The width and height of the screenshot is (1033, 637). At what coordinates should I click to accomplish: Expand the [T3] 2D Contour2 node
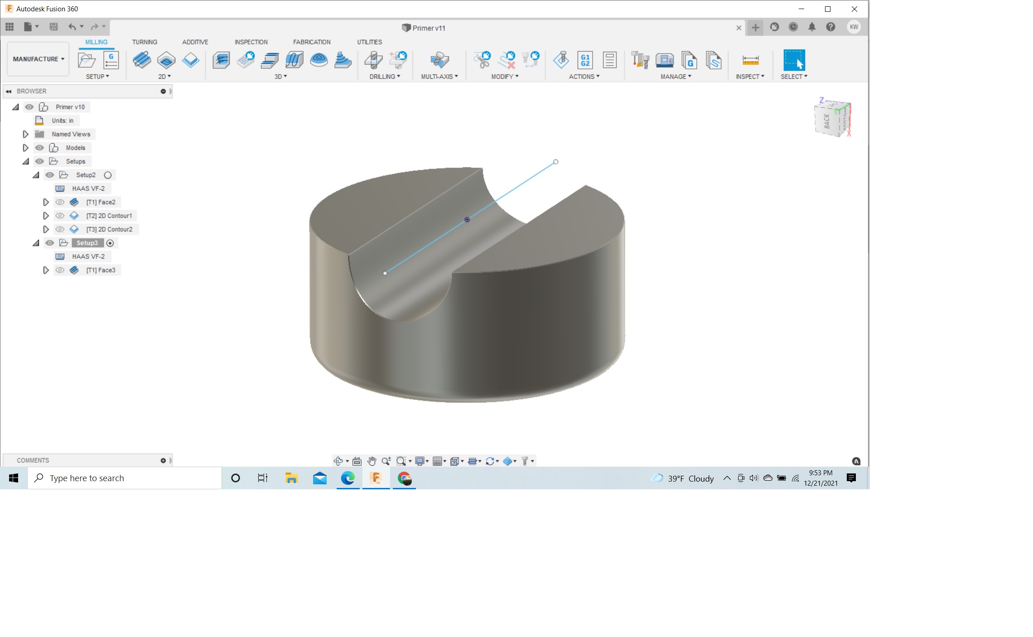[46, 229]
